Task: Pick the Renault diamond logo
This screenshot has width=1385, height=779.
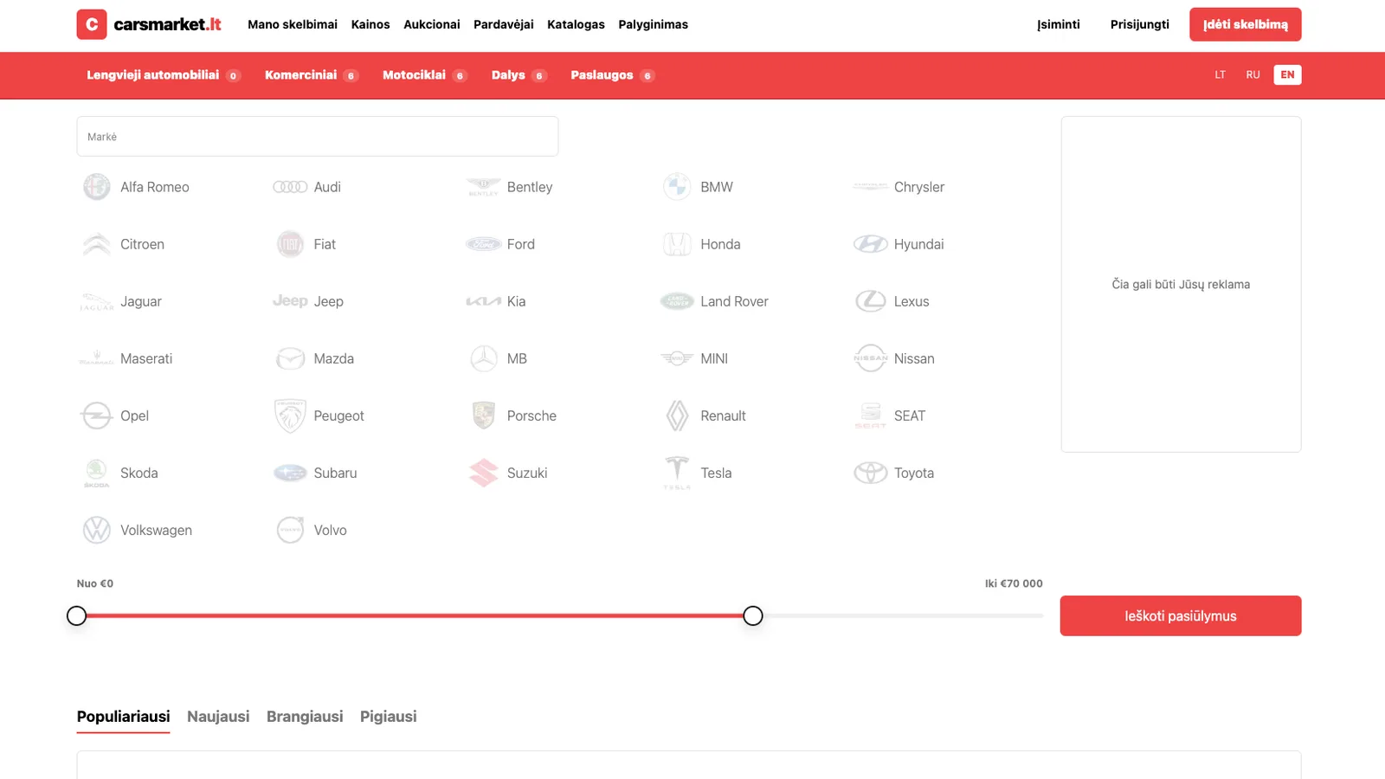Action: coord(677,415)
